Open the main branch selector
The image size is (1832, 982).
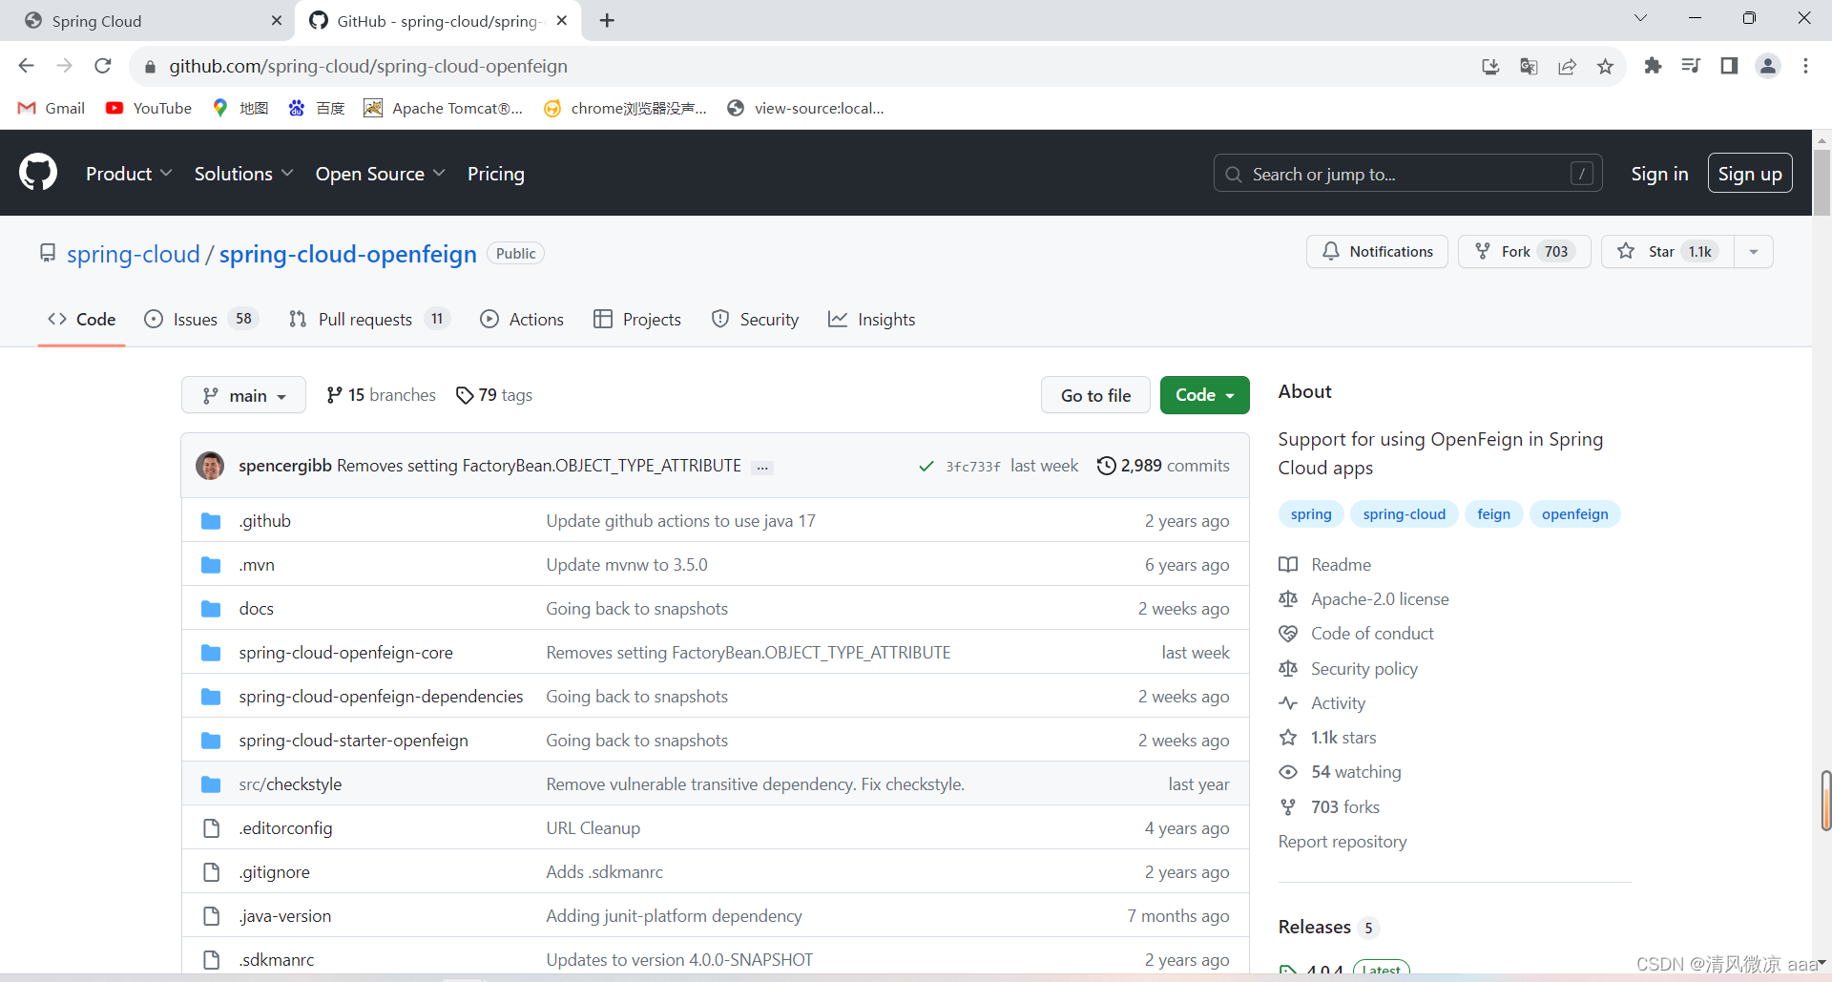pyautogui.click(x=243, y=395)
